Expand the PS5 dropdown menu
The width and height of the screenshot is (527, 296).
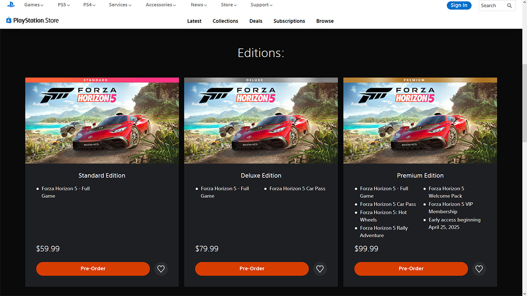64,5
